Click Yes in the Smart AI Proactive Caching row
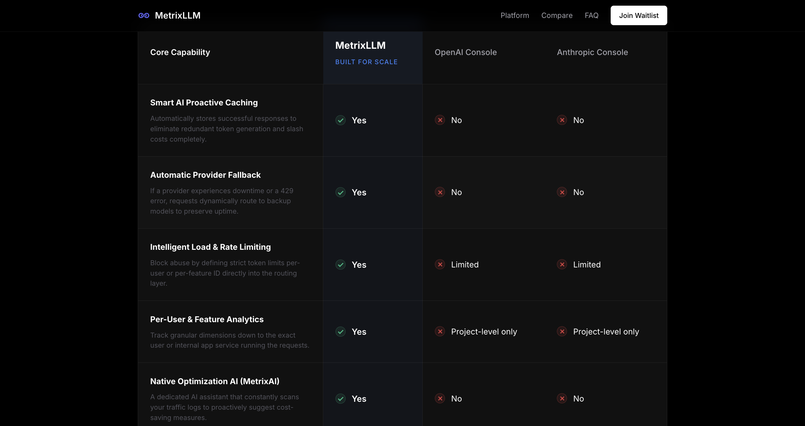805x426 pixels. pyautogui.click(x=359, y=120)
